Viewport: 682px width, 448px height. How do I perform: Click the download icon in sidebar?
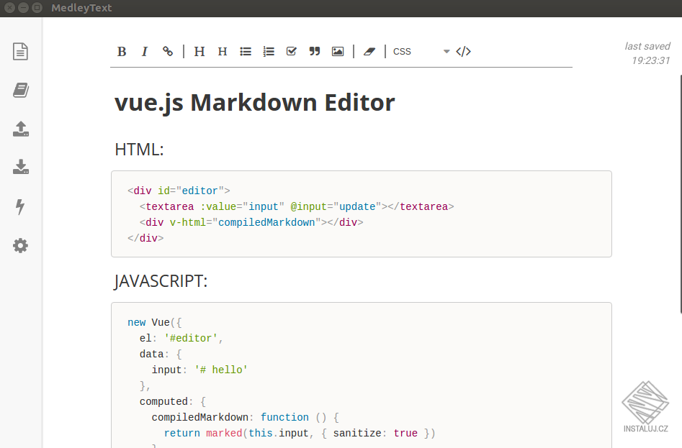[x=20, y=167]
